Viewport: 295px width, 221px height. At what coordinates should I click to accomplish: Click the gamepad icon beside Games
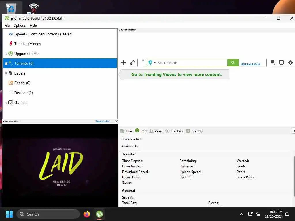pos(11,102)
